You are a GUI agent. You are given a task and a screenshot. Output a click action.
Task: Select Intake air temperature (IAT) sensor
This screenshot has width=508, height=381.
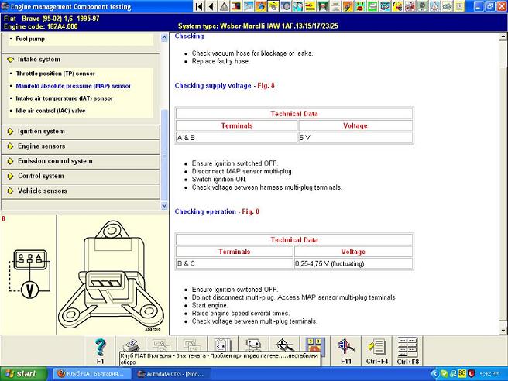[63, 98]
